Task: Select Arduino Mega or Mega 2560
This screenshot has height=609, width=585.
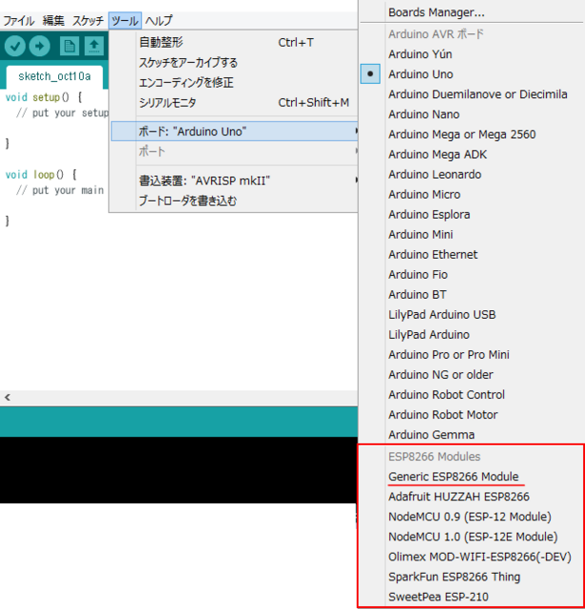Action: (472, 134)
